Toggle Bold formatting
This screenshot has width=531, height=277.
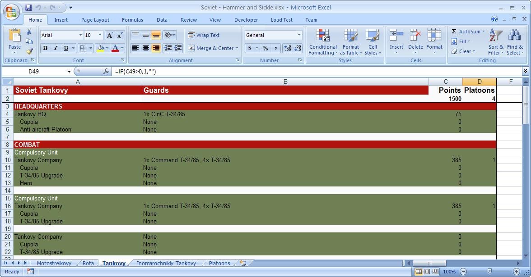[45, 48]
